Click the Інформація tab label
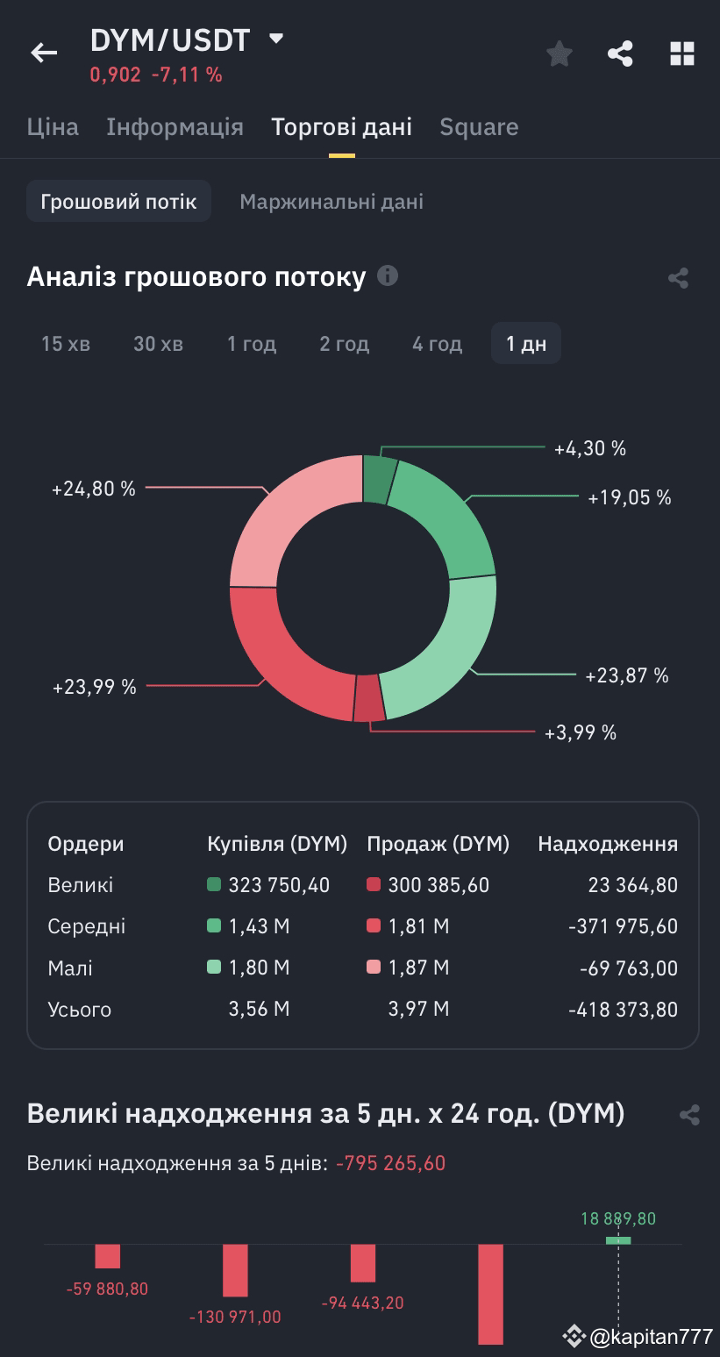This screenshot has width=720, height=1357. 175,126
